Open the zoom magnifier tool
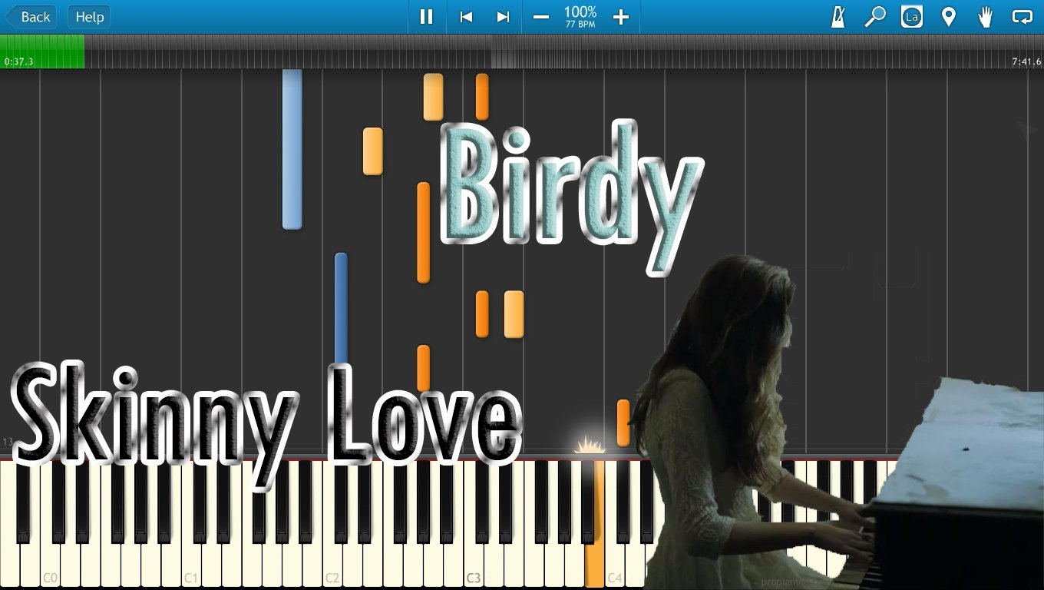Screen dimensions: 1044x590 point(875,17)
